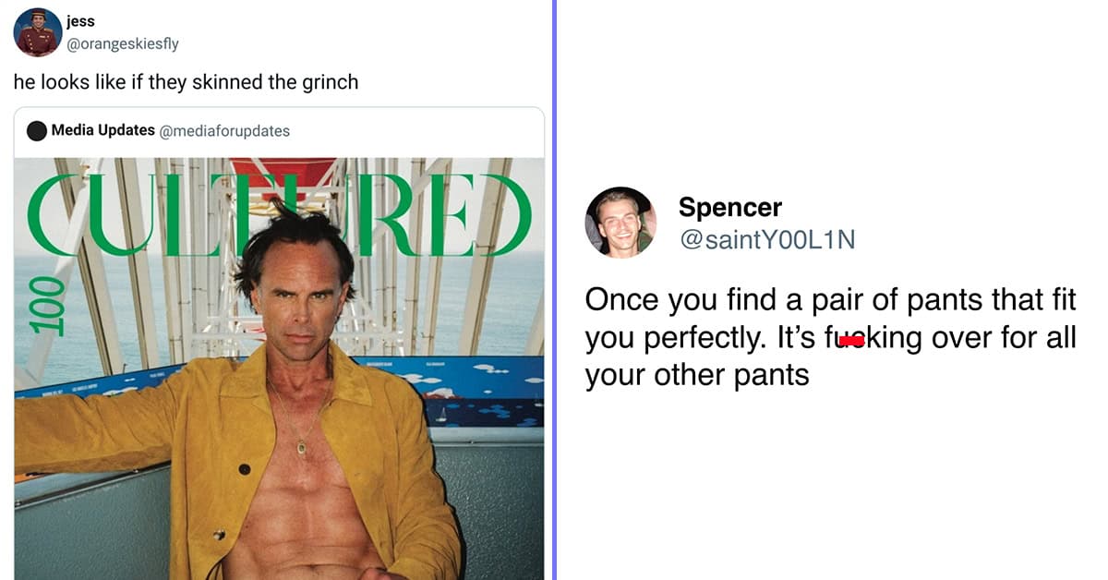This screenshot has height=580, width=1108.
Task: Open the jess display name
Action: tap(81, 22)
